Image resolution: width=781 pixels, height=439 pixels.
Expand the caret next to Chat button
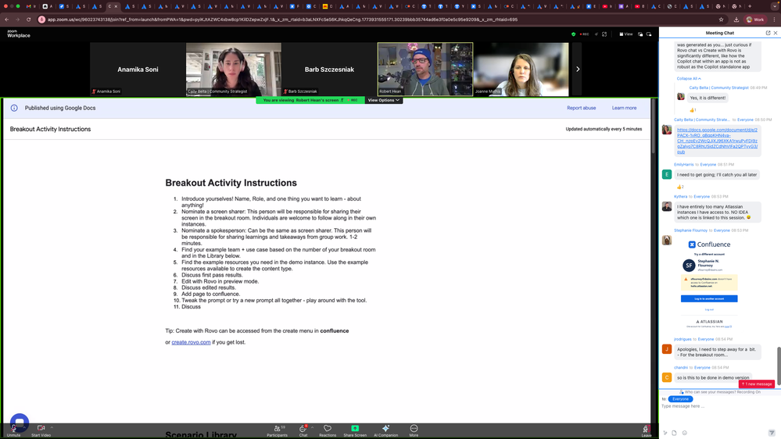[x=312, y=427]
